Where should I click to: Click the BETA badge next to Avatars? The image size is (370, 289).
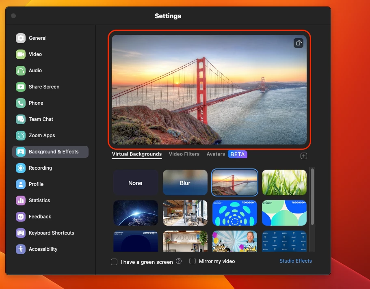237,154
